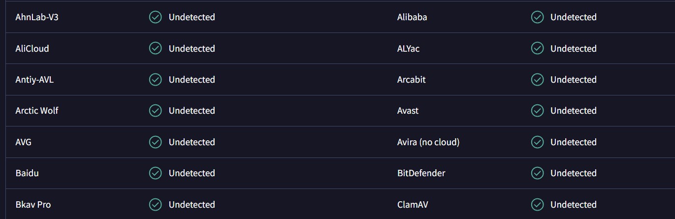Click the Avast row checkmark icon
Viewport: 675px width, 219px height.
pos(537,111)
